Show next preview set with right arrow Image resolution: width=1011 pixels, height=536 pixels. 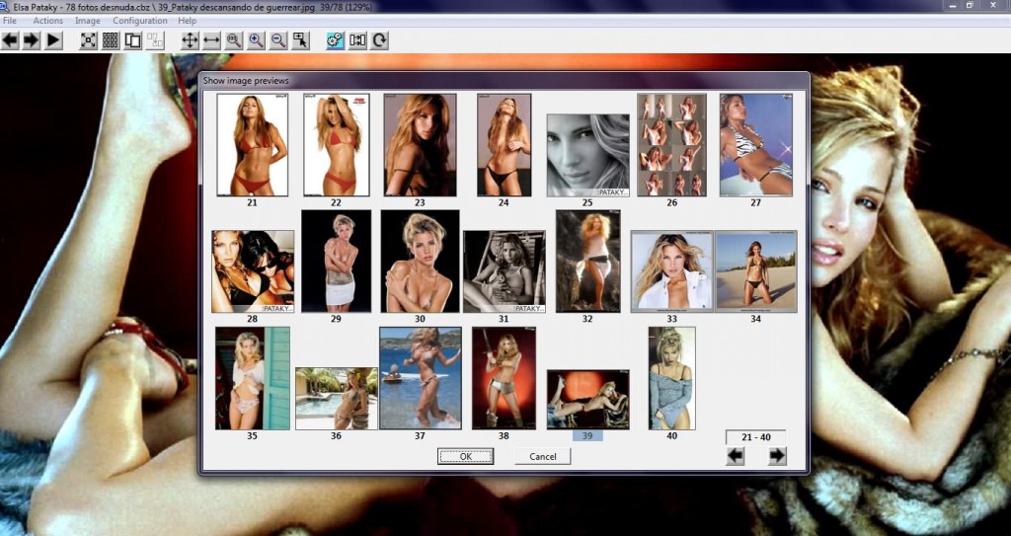click(x=777, y=455)
